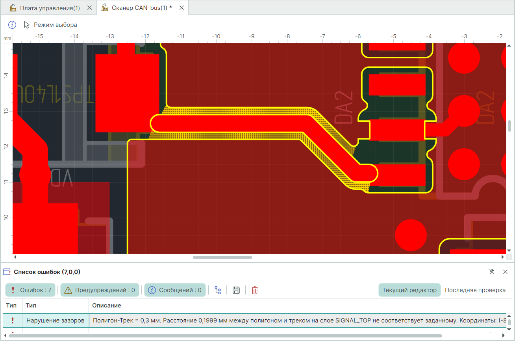
Task: Close the Сканер CAN-bus(1) tab
Action: 182,7
